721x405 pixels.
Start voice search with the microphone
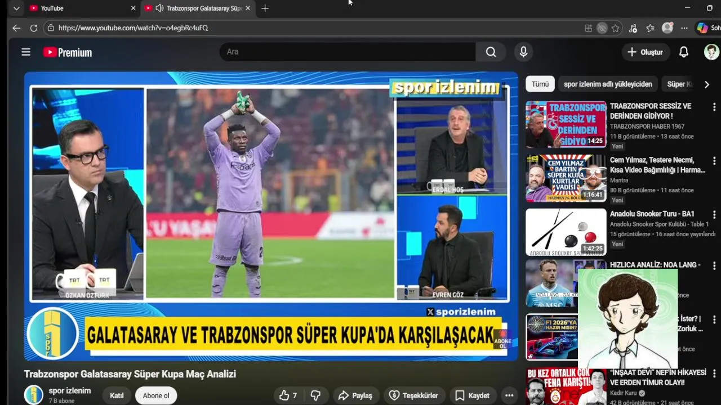tap(523, 52)
